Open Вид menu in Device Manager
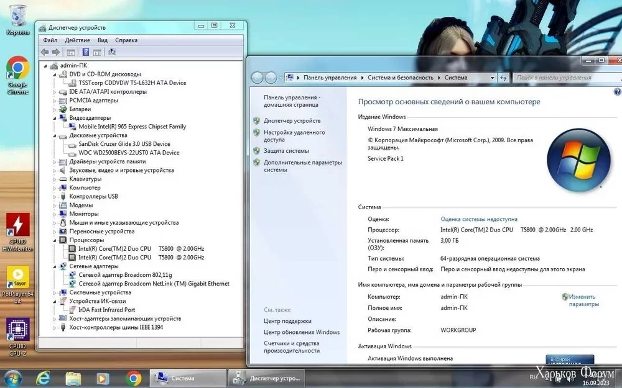The height and width of the screenshot is (388, 622). coord(103,40)
